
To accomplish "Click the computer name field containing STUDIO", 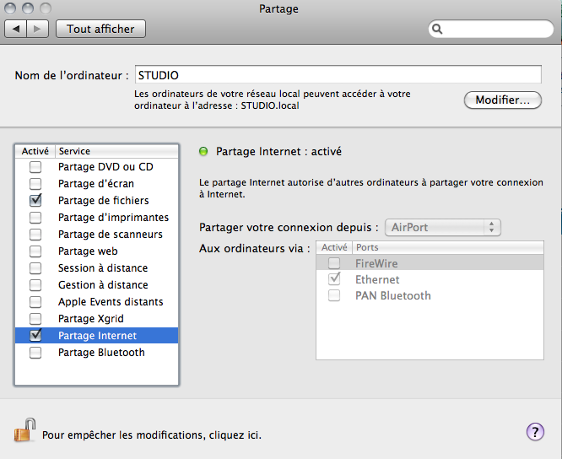I will (337, 75).
